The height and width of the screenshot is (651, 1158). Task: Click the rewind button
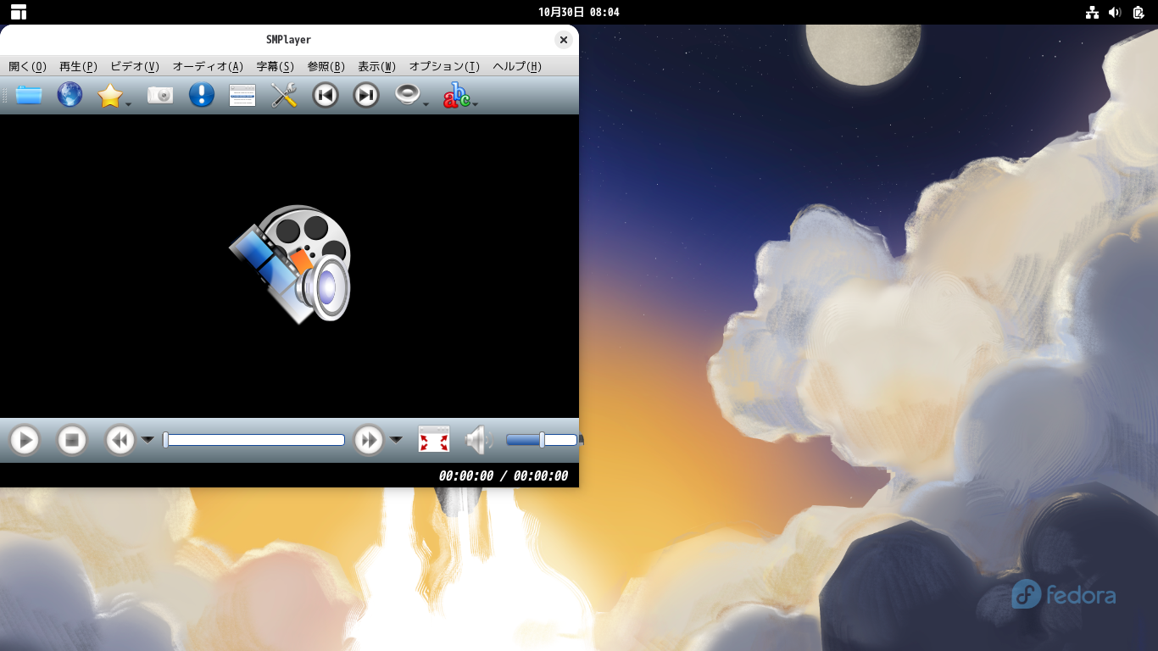(x=120, y=440)
